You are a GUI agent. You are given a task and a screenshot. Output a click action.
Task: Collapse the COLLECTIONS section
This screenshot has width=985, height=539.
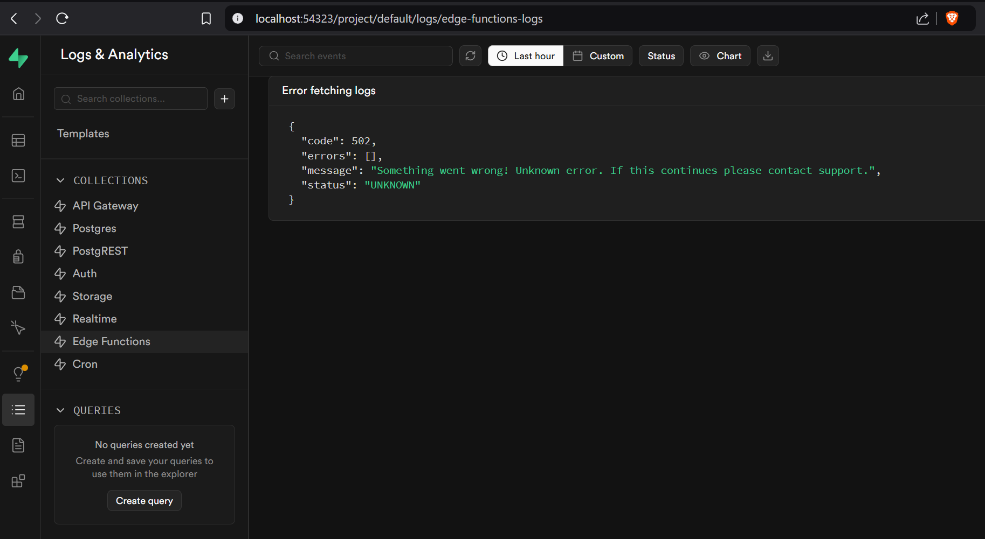point(60,180)
